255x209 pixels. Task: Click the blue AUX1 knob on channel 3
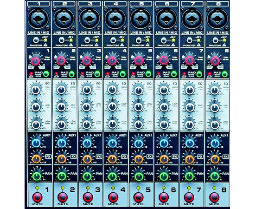tap(87, 143)
